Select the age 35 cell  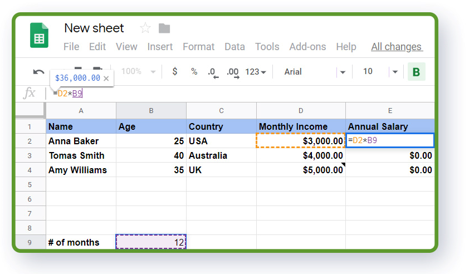click(x=151, y=170)
